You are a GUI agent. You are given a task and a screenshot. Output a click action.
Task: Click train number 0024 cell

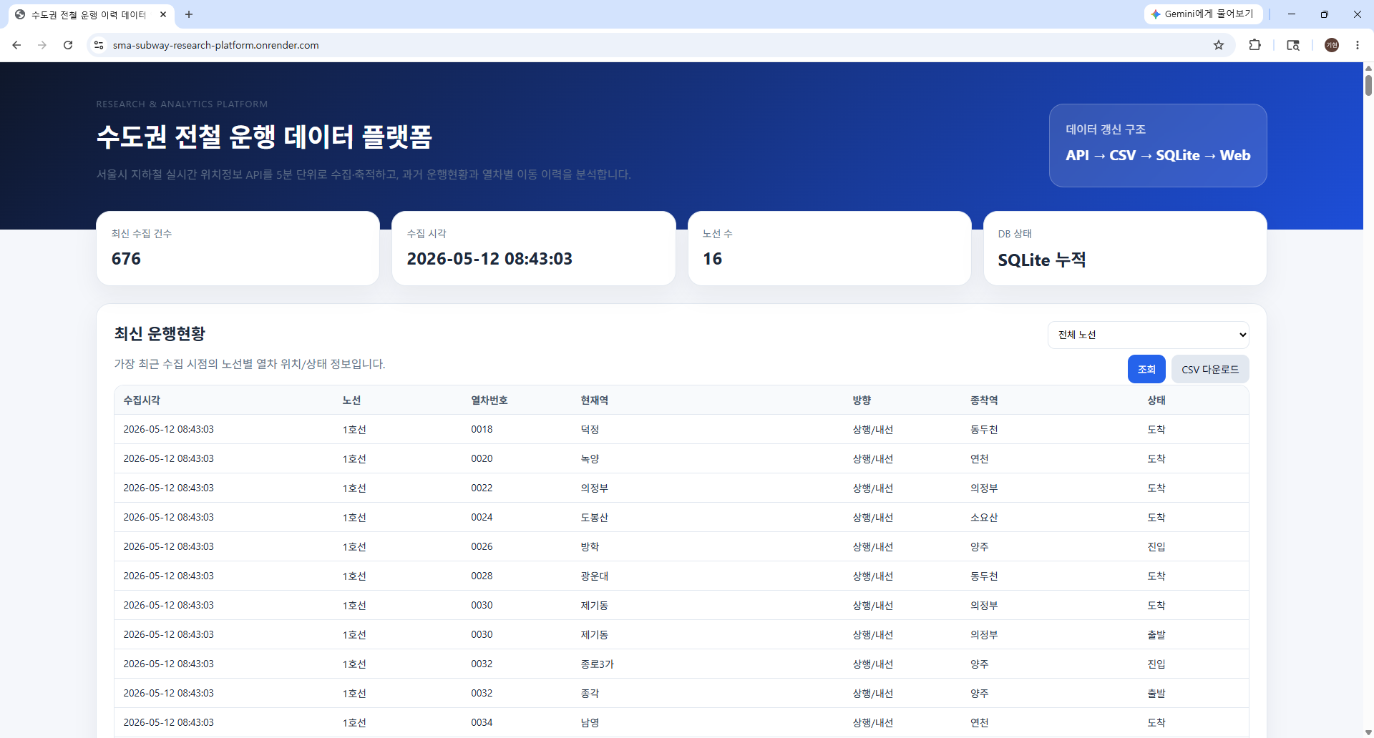(482, 518)
